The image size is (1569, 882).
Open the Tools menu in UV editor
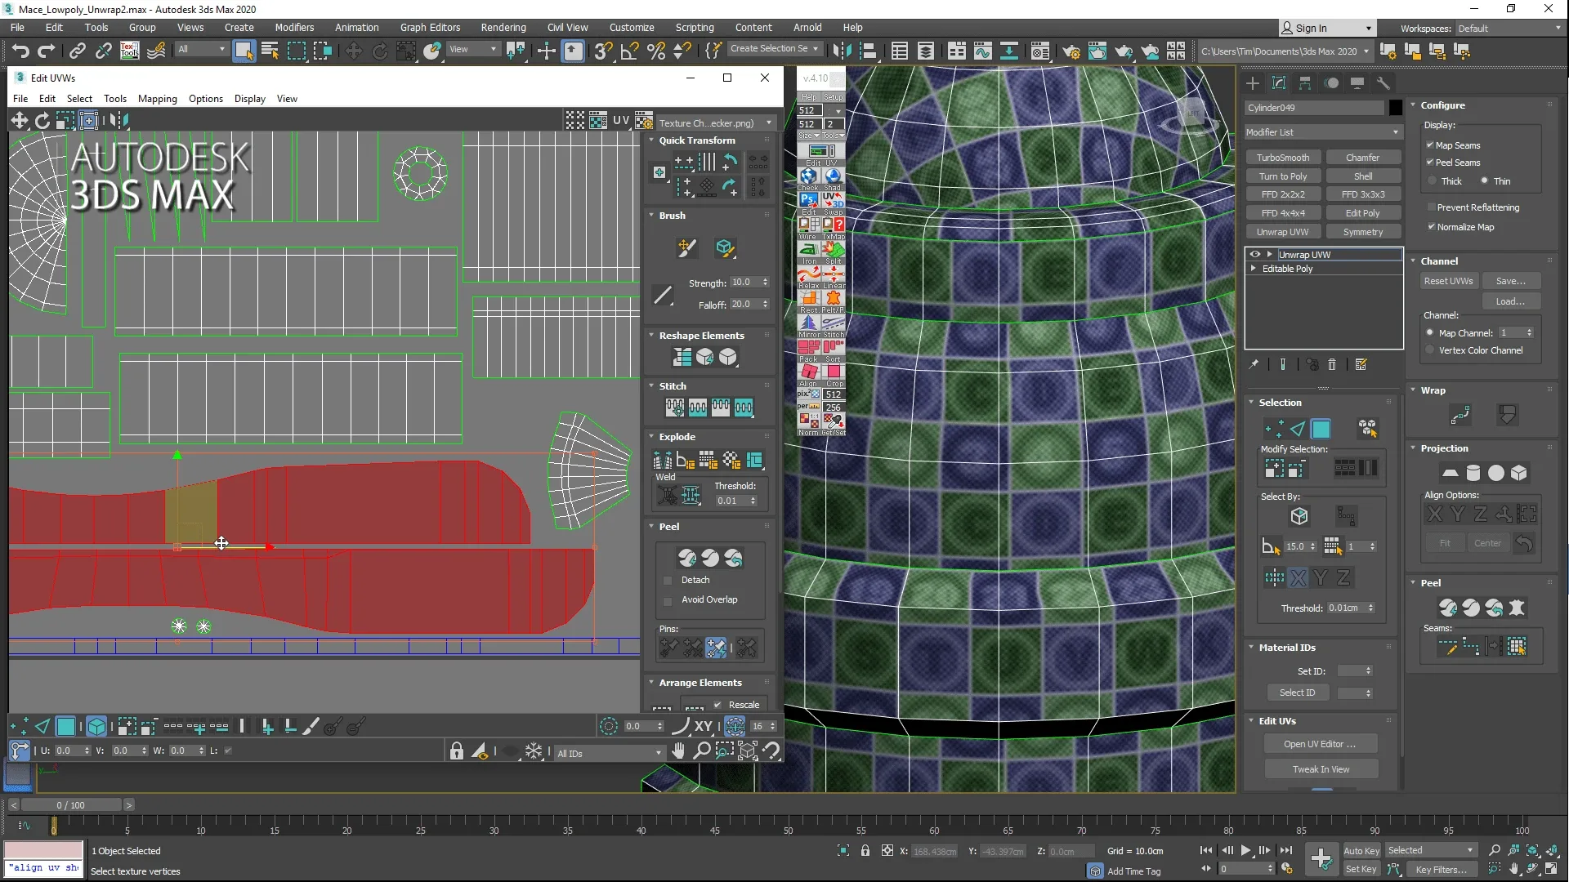(x=115, y=98)
